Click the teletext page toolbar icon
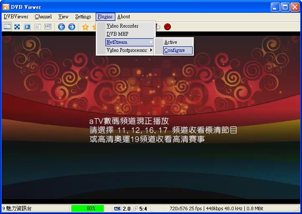 38,27
